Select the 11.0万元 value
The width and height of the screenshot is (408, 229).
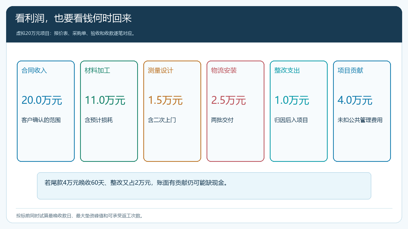[x=105, y=100]
